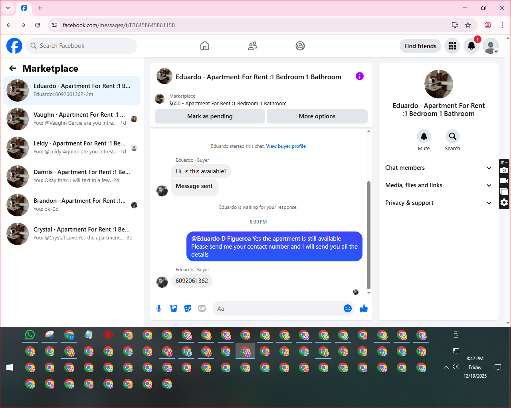The width and height of the screenshot is (511, 408).
Task: Focus the Search Facebook field
Action: [81, 46]
